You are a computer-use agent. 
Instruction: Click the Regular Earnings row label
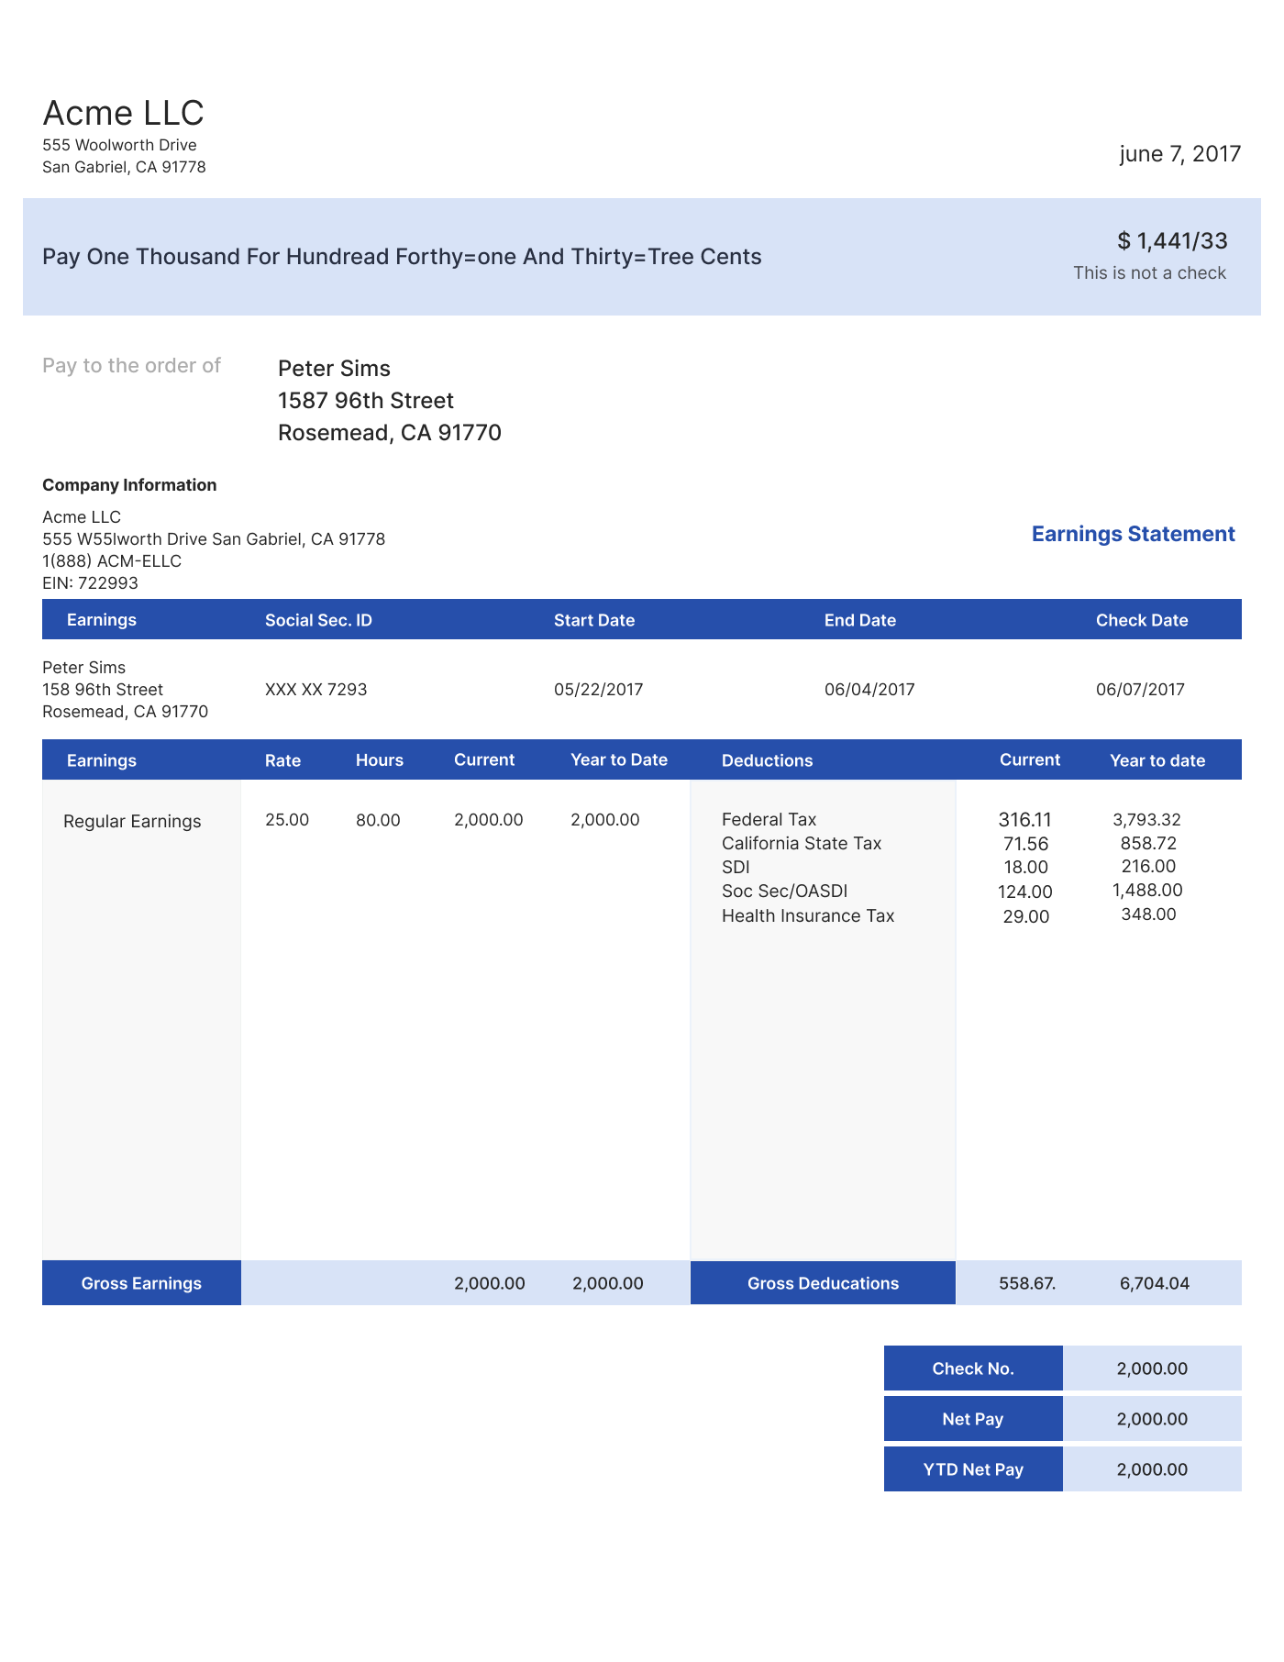(x=132, y=822)
